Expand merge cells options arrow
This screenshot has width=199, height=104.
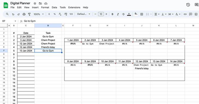[x=151, y=14]
